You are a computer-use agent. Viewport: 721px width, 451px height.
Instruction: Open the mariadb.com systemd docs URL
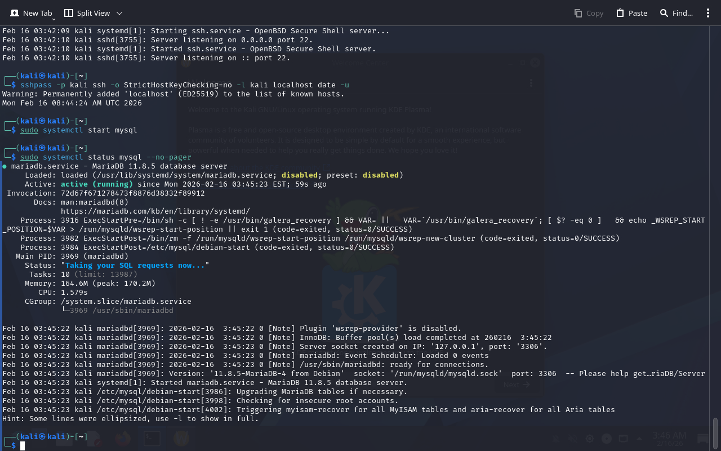coord(155,211)
